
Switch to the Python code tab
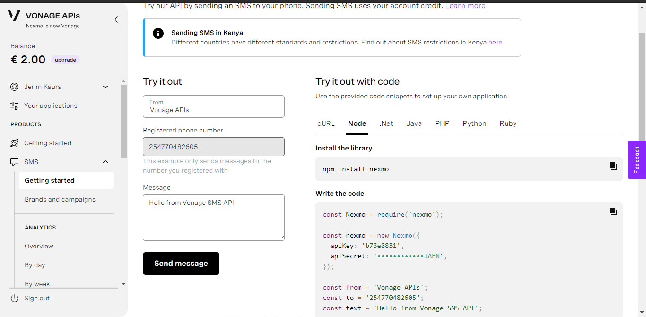[x=475, y=123]
